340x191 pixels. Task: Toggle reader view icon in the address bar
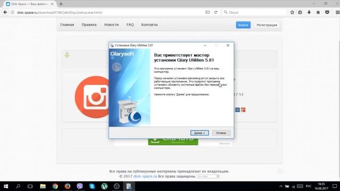point(208,12)
